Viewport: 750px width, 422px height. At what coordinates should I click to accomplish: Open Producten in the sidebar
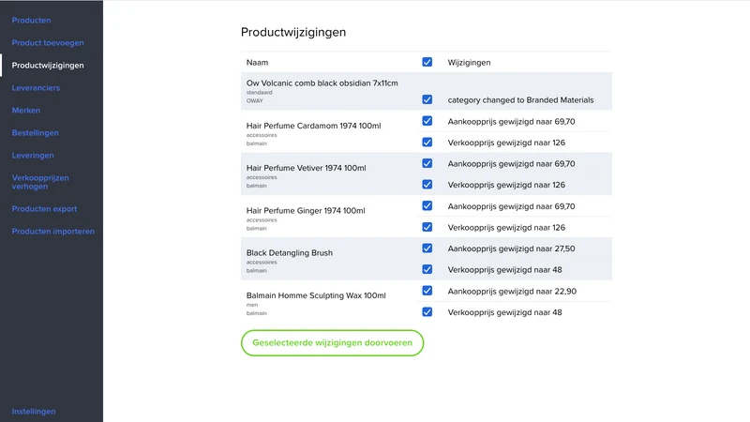click(x=31, y=20)
